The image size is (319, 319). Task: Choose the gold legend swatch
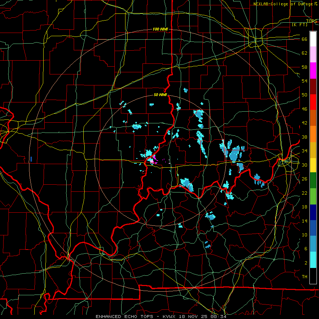pyautogui.click(x=313, y=150)
